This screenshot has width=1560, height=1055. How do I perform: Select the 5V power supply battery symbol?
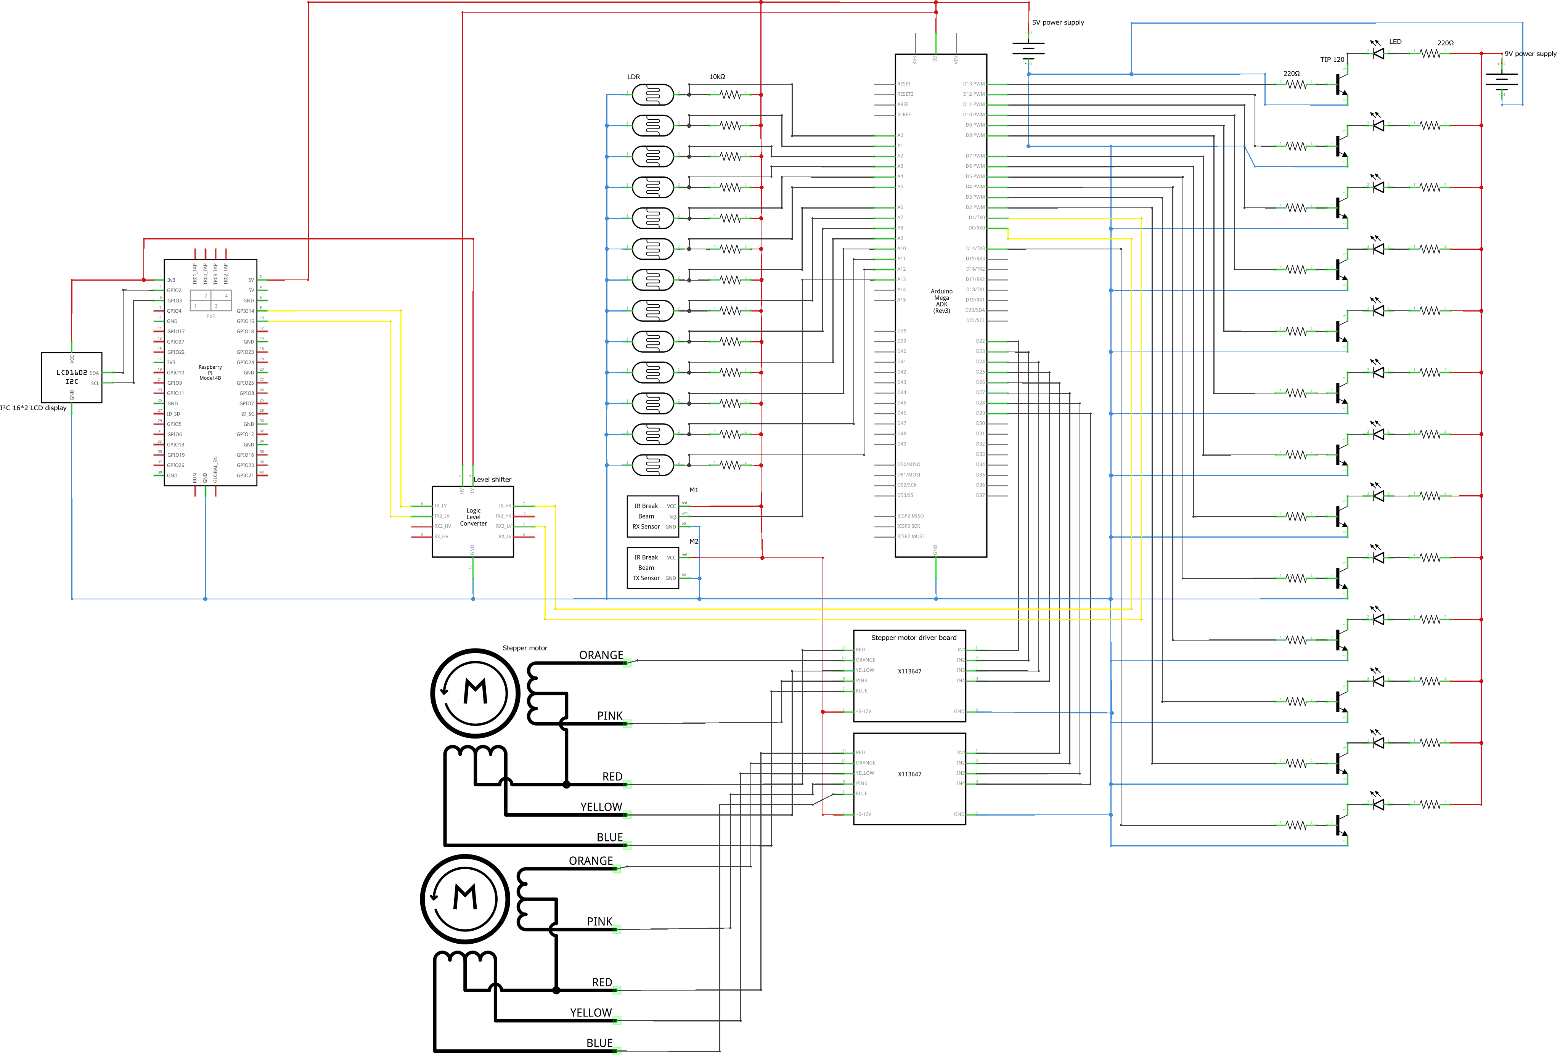tap(1028, 49)
